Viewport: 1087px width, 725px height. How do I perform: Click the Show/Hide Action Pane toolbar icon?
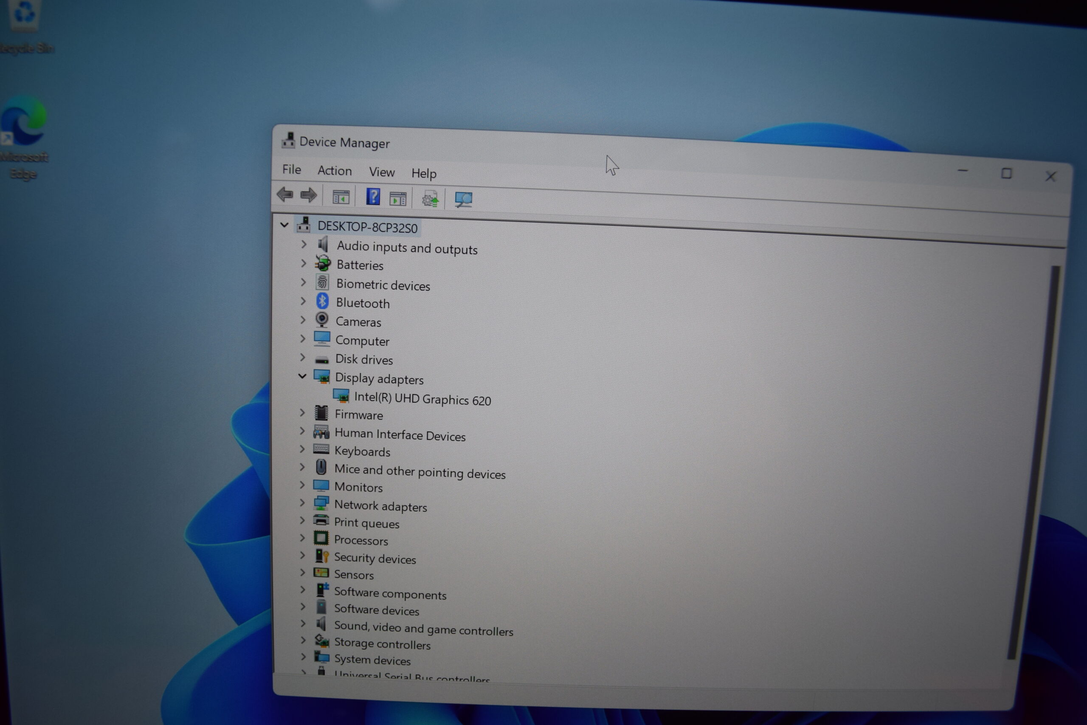(x=397, y=199)
